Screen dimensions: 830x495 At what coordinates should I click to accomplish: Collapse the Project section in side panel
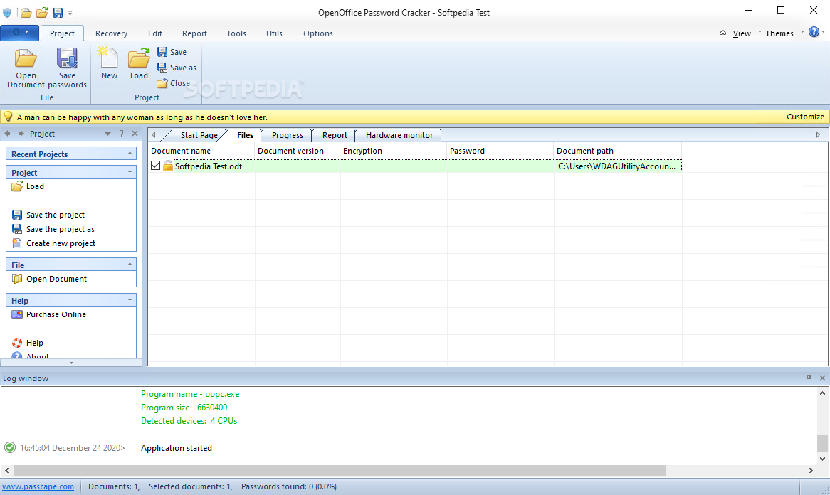coord(130,172)
